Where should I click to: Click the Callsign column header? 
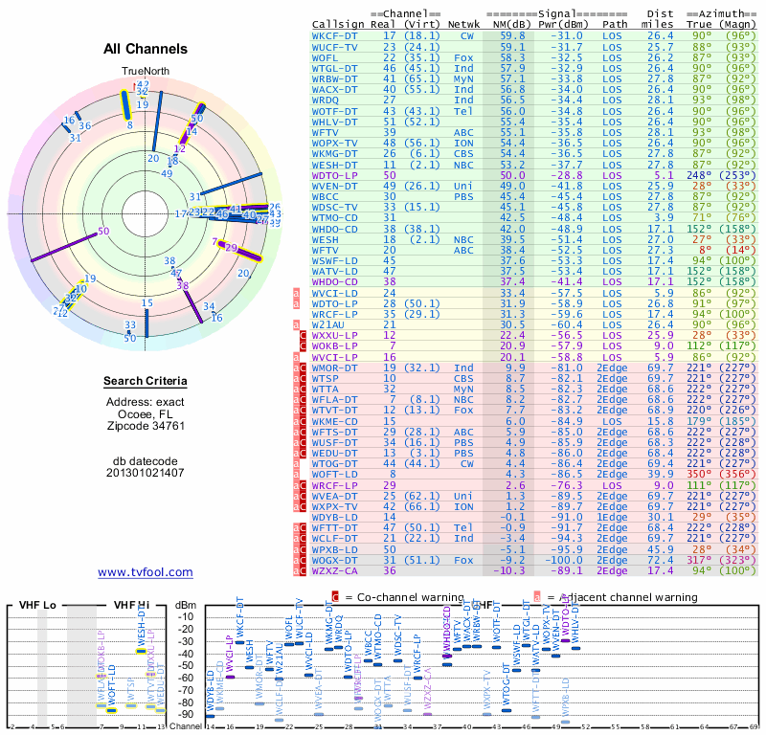point(338,25)
